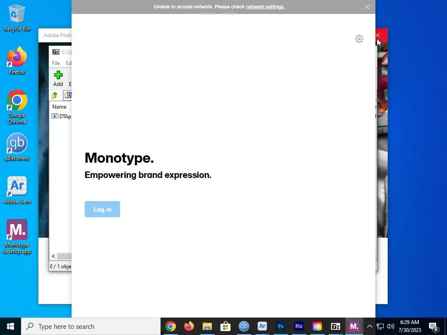The width and height of the screenshot is (447, 335).
Task: Click the 7-Zip title bar icon
Action: click(56, 52)
